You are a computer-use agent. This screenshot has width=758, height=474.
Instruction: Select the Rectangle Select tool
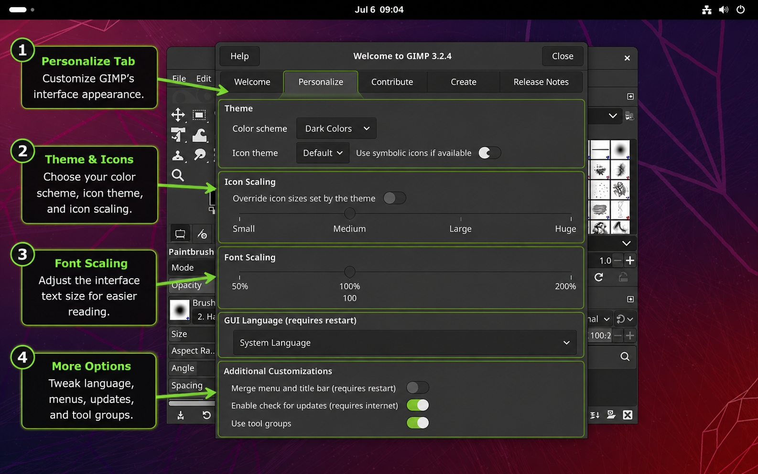199,115
